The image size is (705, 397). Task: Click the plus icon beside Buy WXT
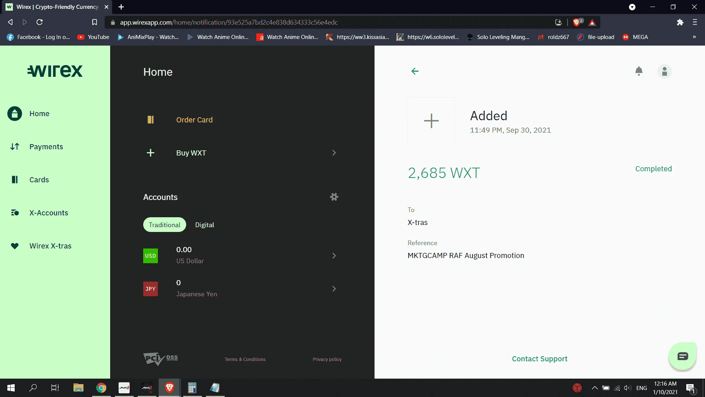click(151, 153)
